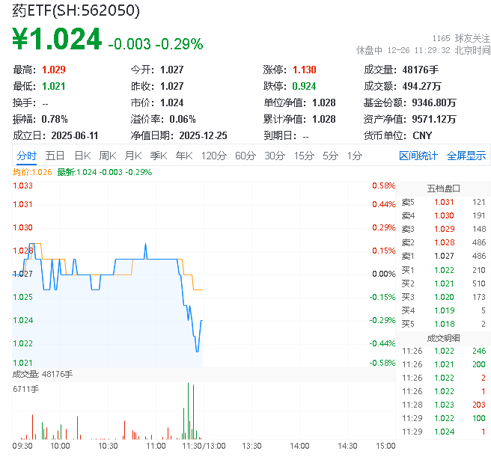
Task: Open the 5分 interval chart
Action: 330,156
